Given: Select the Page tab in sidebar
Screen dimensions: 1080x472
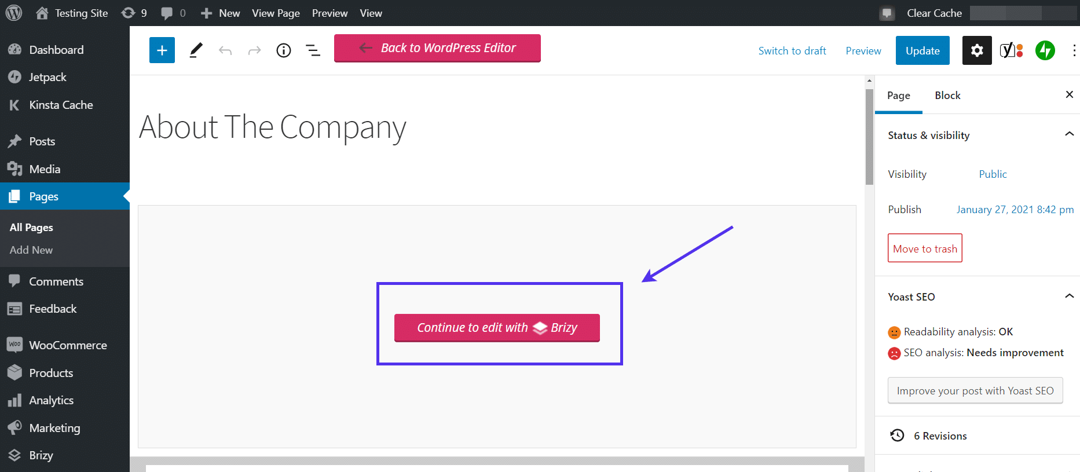Looking at the screenshot, I should (898, 96).
